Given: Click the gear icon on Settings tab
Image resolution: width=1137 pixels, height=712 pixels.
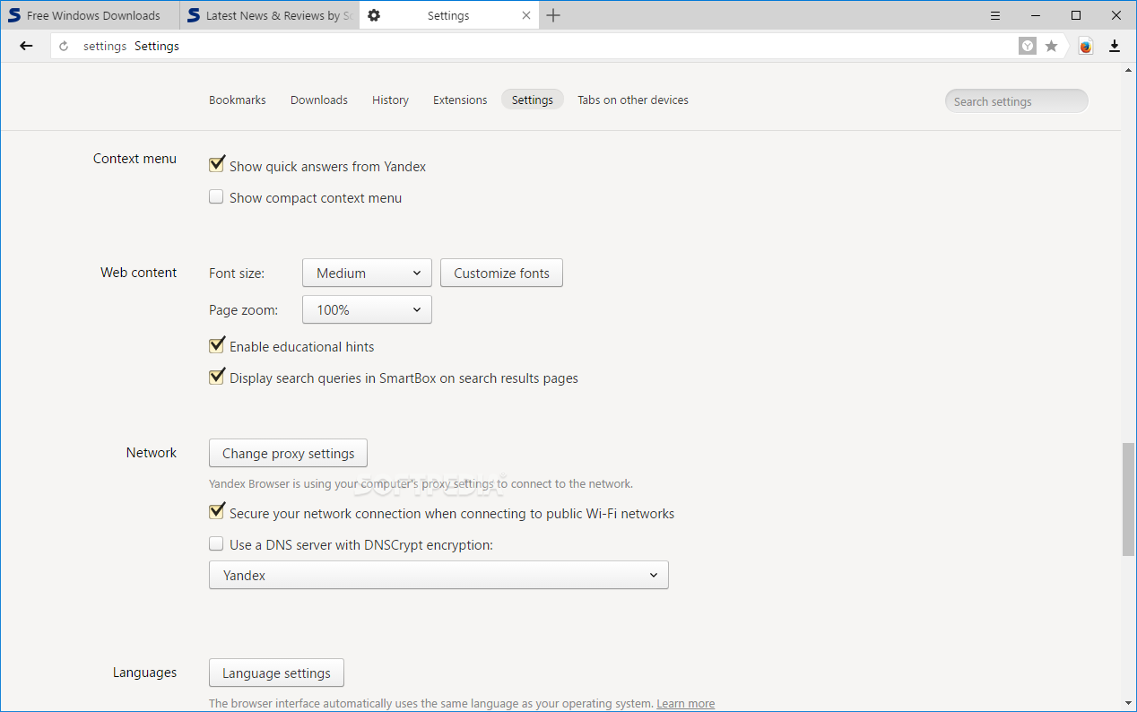Looking at the screenshot, I should coord(374,15).
